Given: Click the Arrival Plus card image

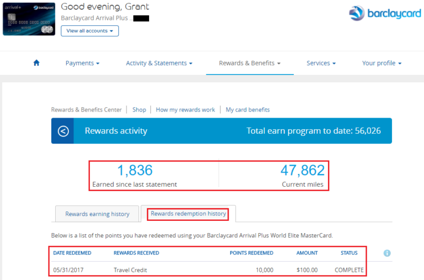Looking at the screenshot, I should point(29,19).
